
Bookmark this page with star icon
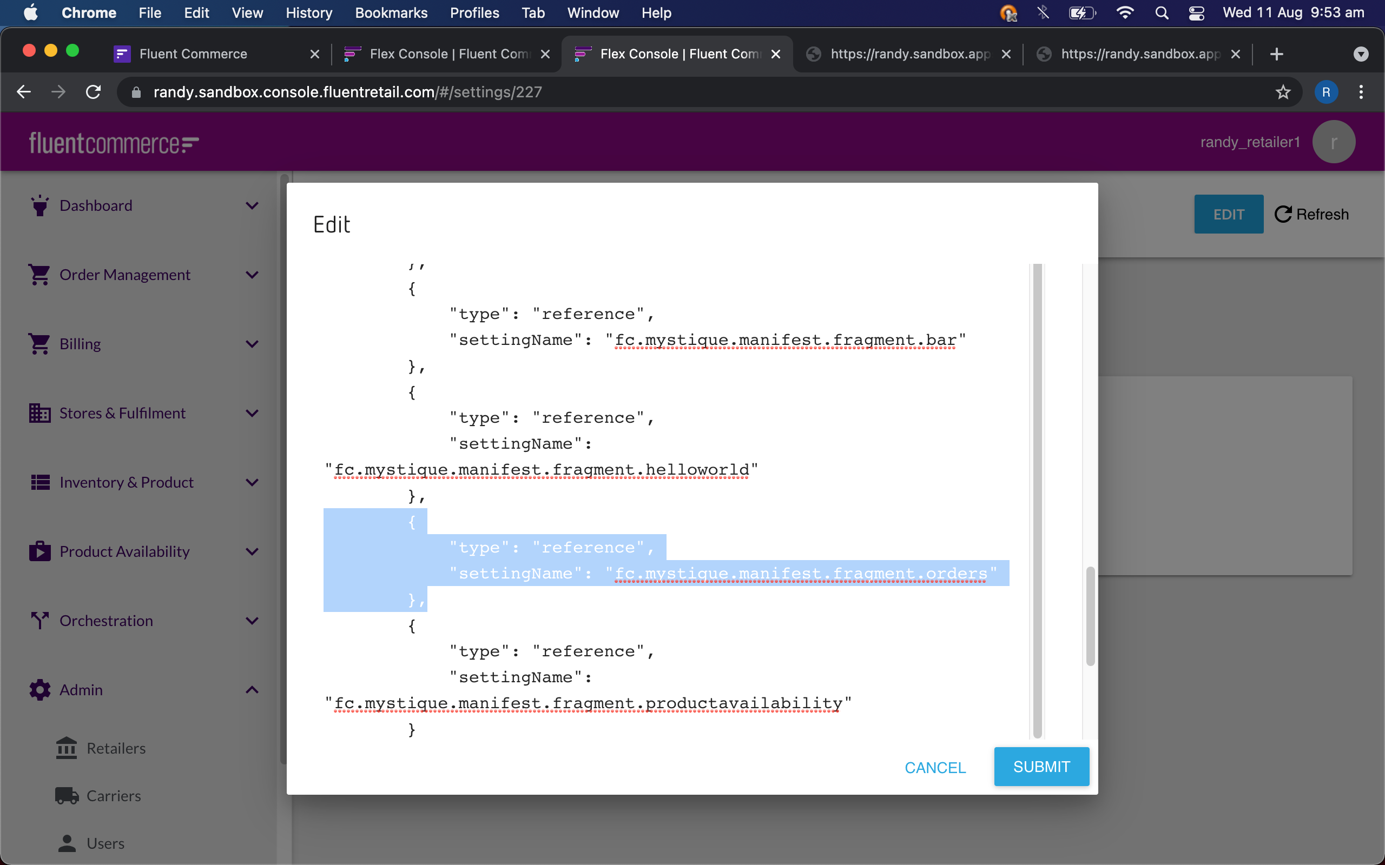click(x=1283, y=92)
